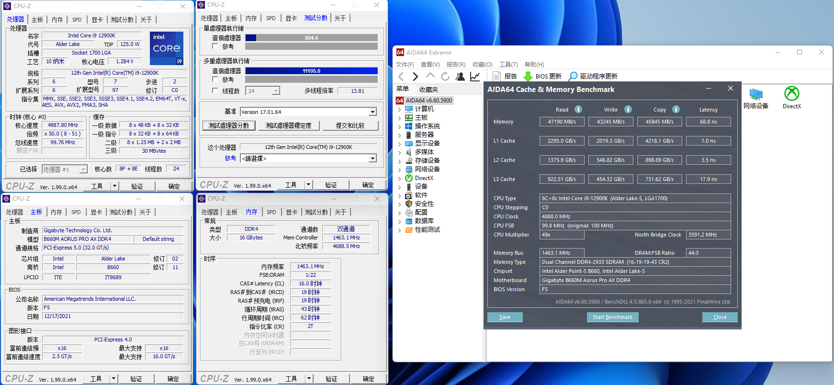Switch to the 收藏夹 tab in AIDA64
Viewport: 834px width, 385px height.
(x=428, y=90)
